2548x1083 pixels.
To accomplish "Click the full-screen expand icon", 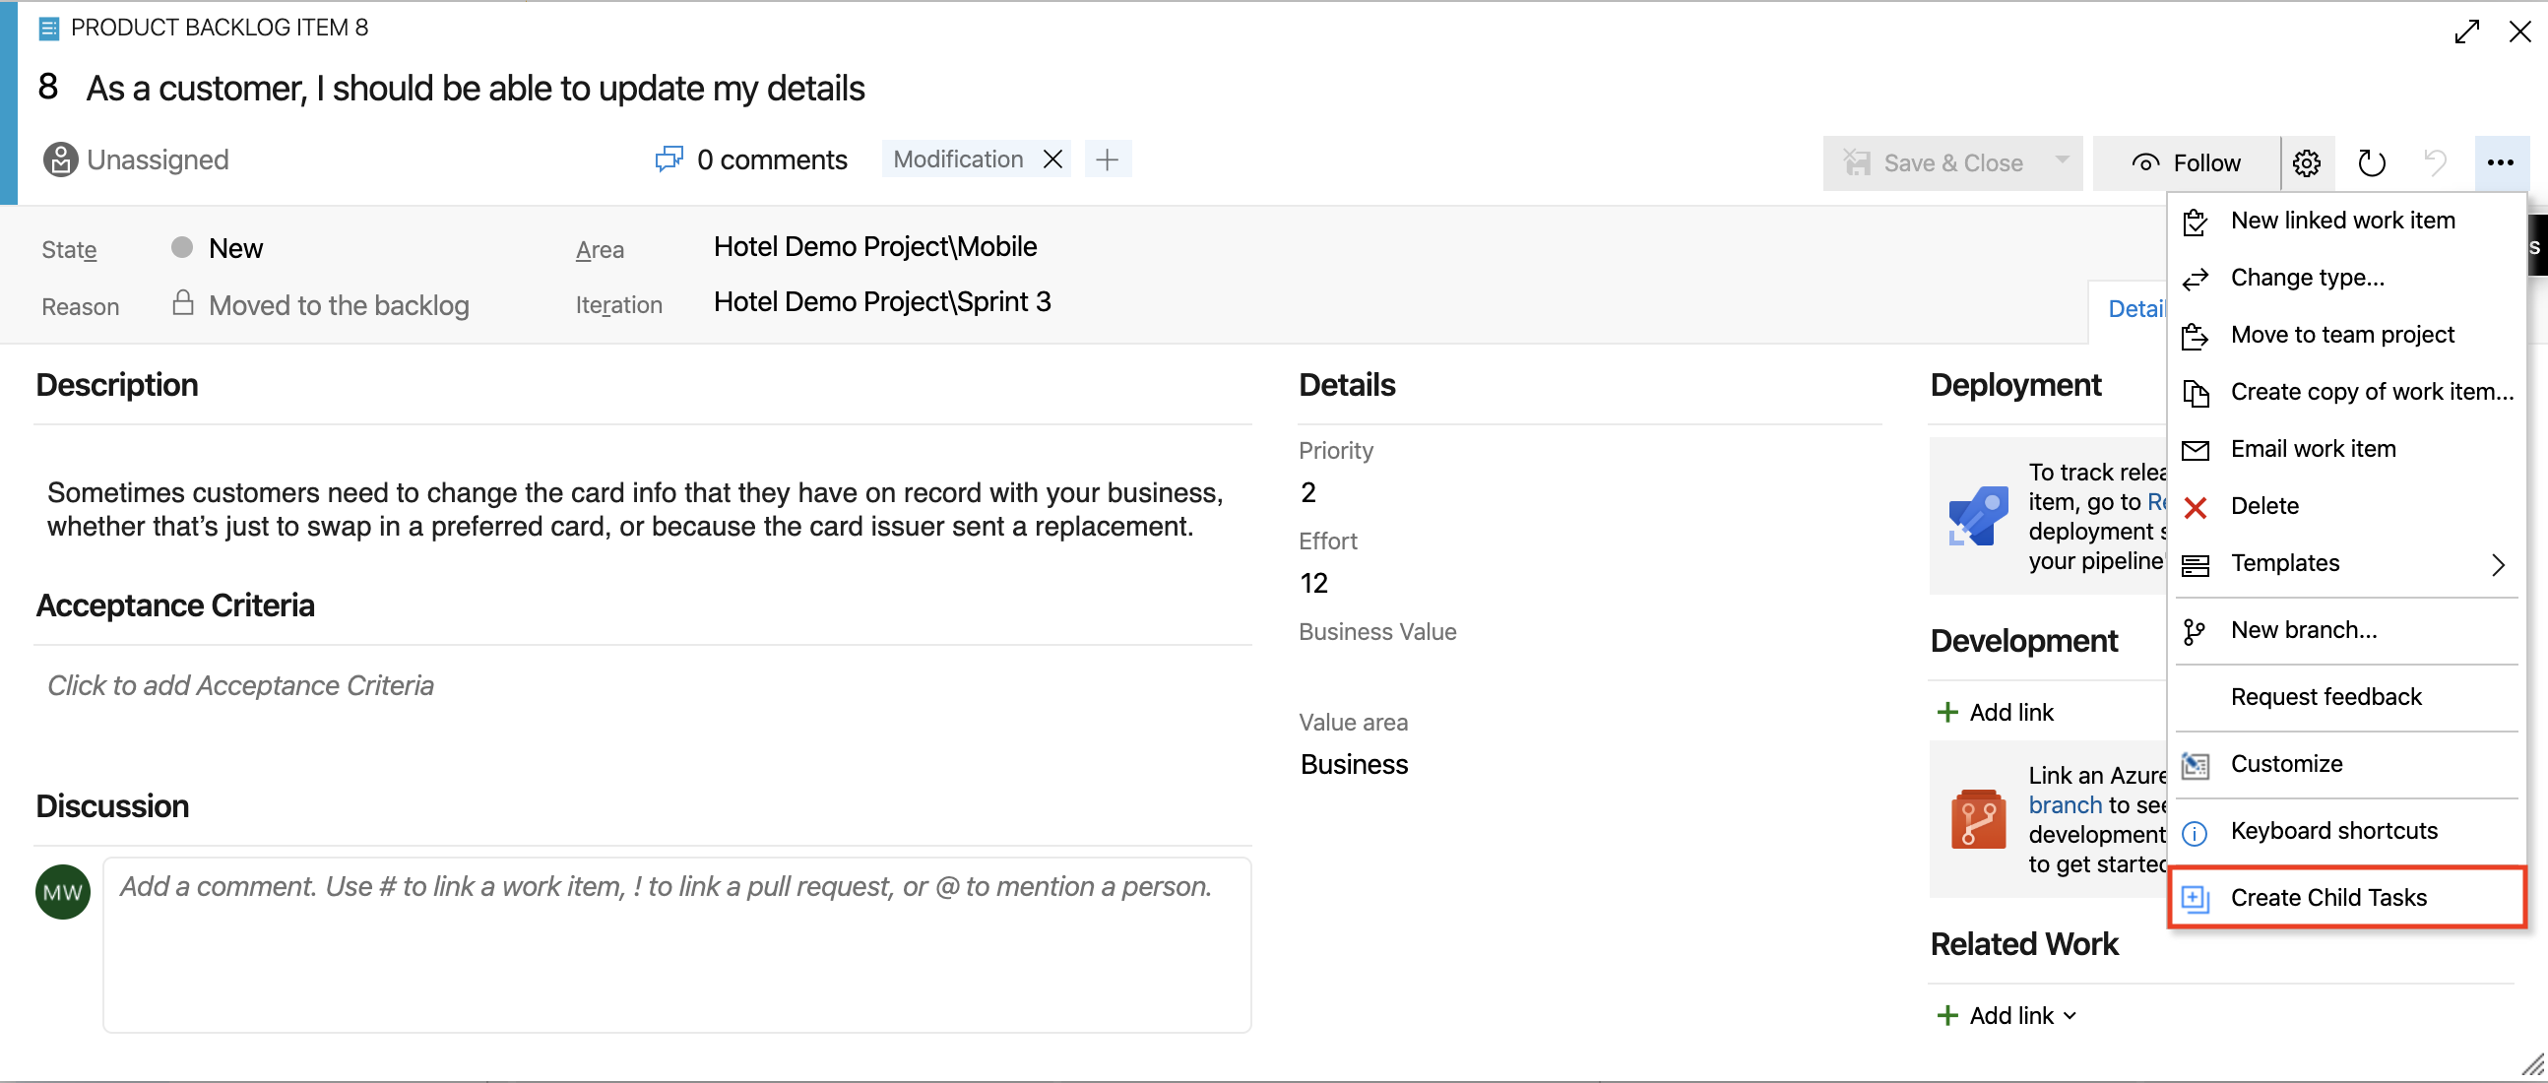I will pyautogui.click(x=2466, y=32).
